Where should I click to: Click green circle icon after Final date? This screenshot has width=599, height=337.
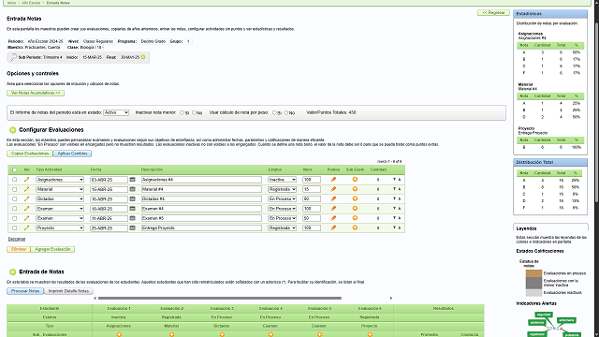143,57
